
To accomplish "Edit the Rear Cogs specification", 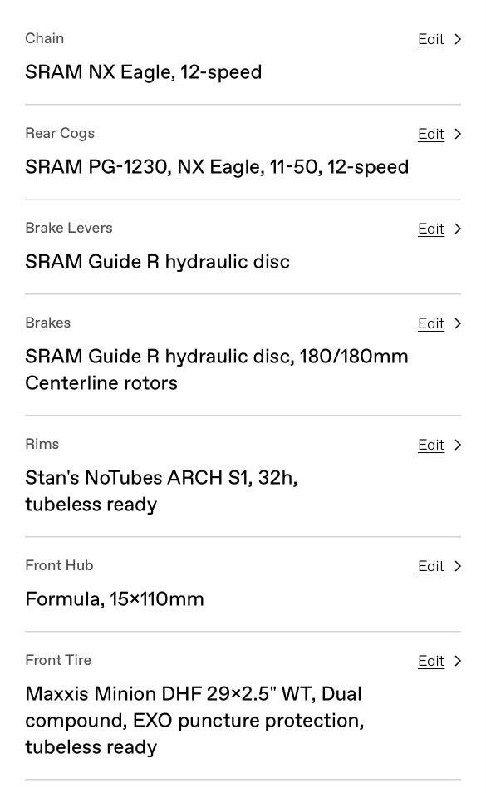I will click(x=431, y=134).
